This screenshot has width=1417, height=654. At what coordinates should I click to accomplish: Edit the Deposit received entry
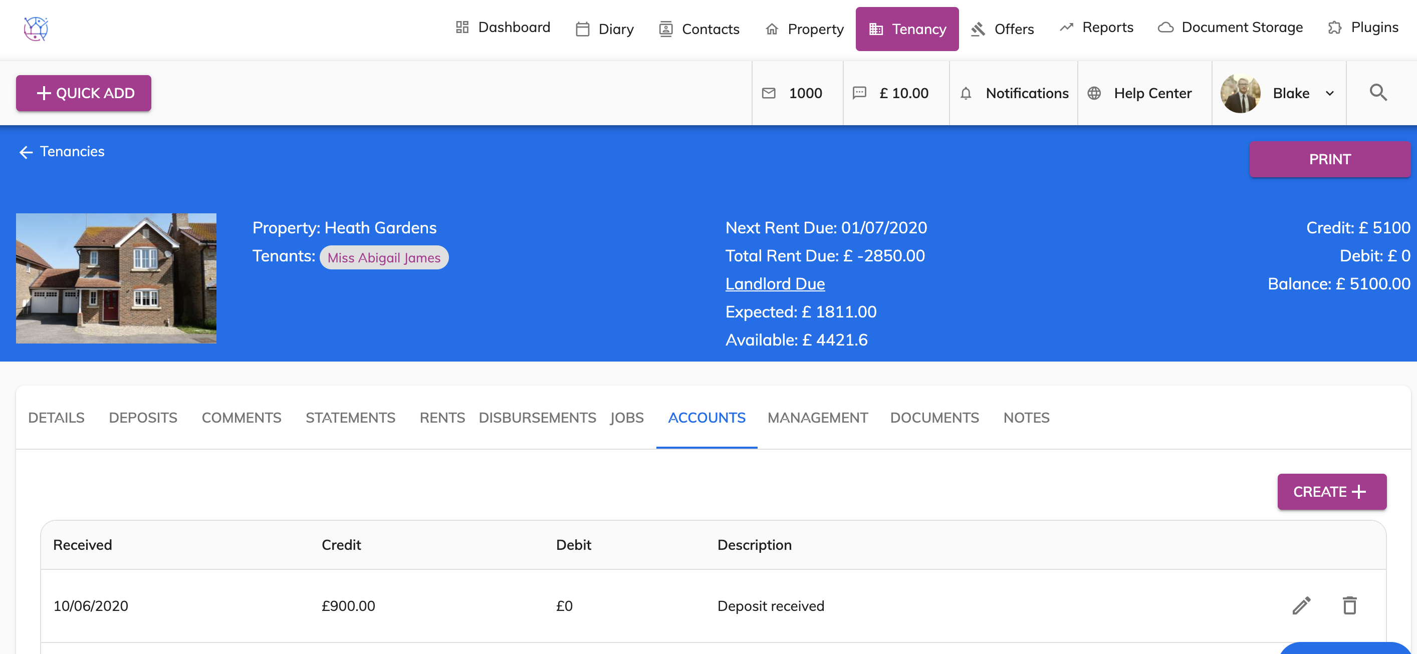coord(1301,605)
